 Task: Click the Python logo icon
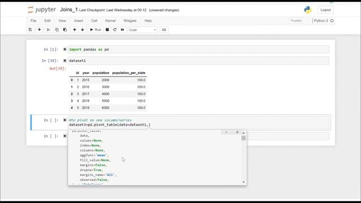(308, 10)
